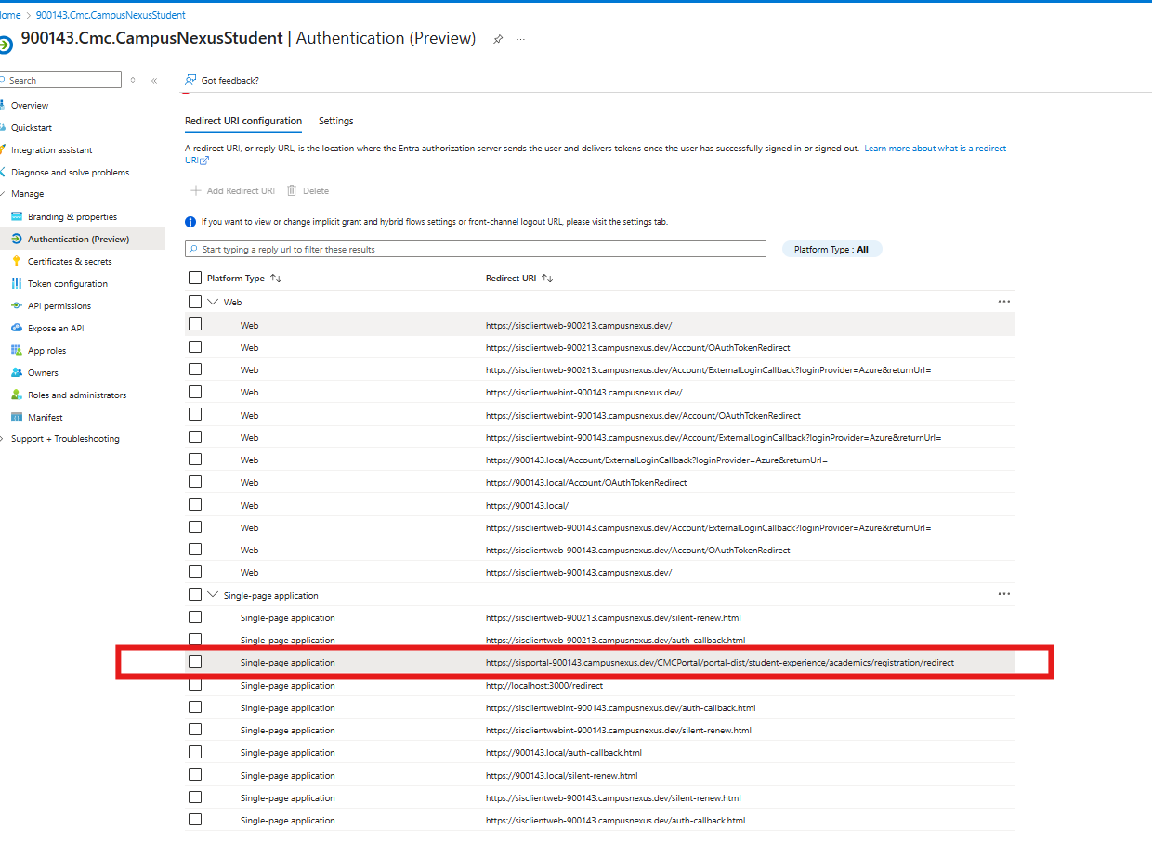The image size is (1152, 842).
Task: Click the API permissions icon
Action: click(x=17, y=305)
